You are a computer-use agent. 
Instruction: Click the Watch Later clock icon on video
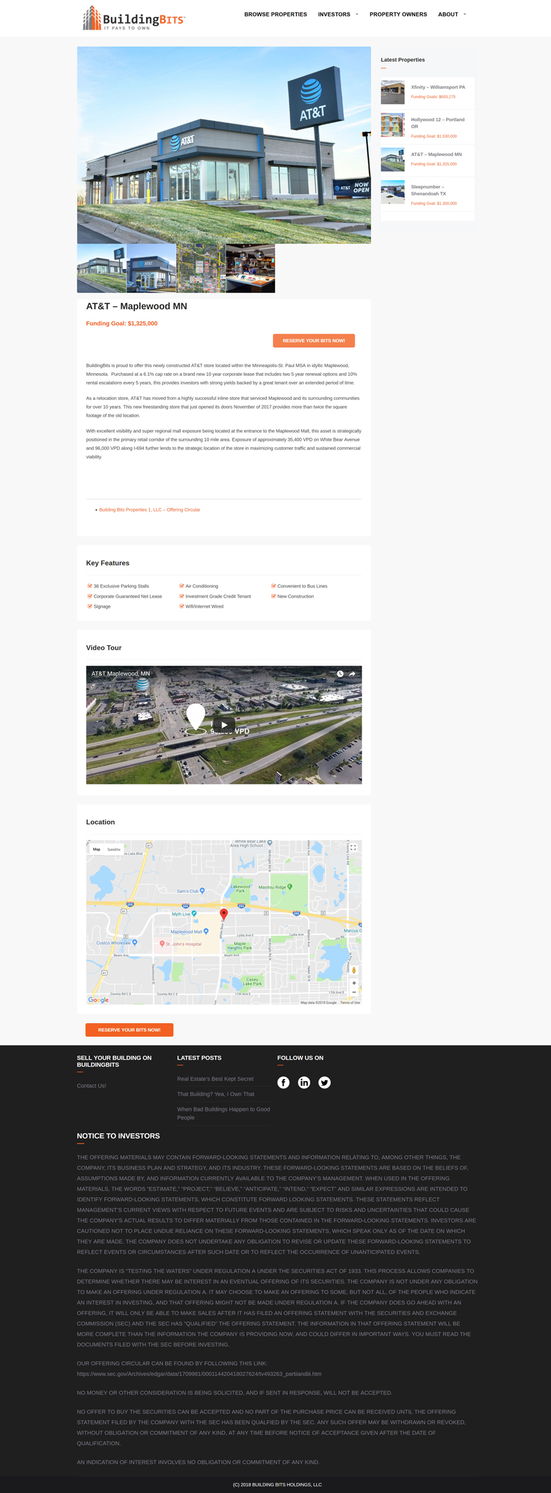point(340,674)
